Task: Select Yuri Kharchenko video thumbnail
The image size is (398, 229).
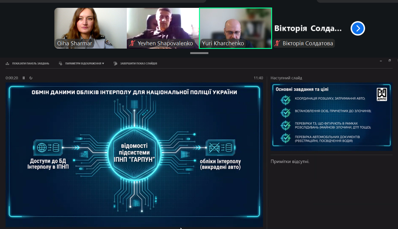Action: (x=236, y=28)
